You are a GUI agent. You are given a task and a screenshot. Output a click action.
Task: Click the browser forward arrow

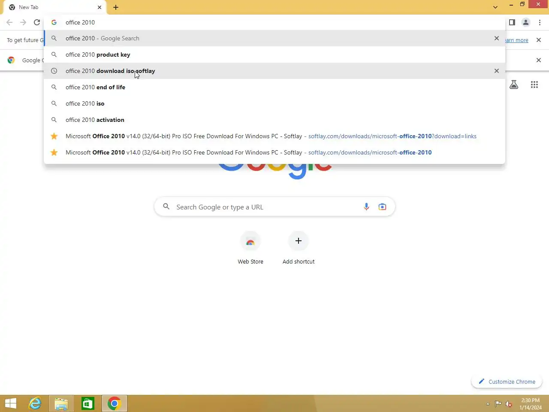[23, 22]
